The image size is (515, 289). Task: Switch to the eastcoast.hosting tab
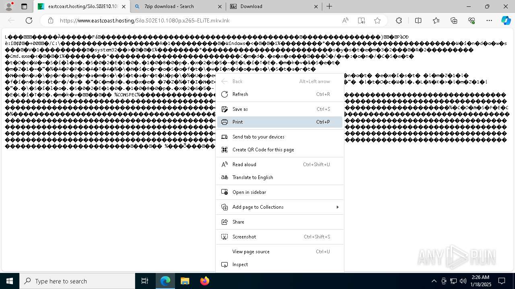point(82,6)
